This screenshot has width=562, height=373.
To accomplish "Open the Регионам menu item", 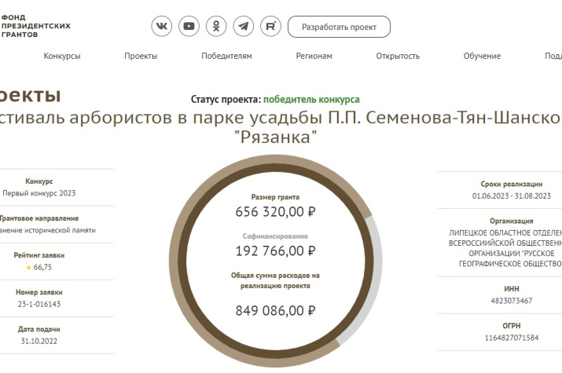I will coord(314,56).
